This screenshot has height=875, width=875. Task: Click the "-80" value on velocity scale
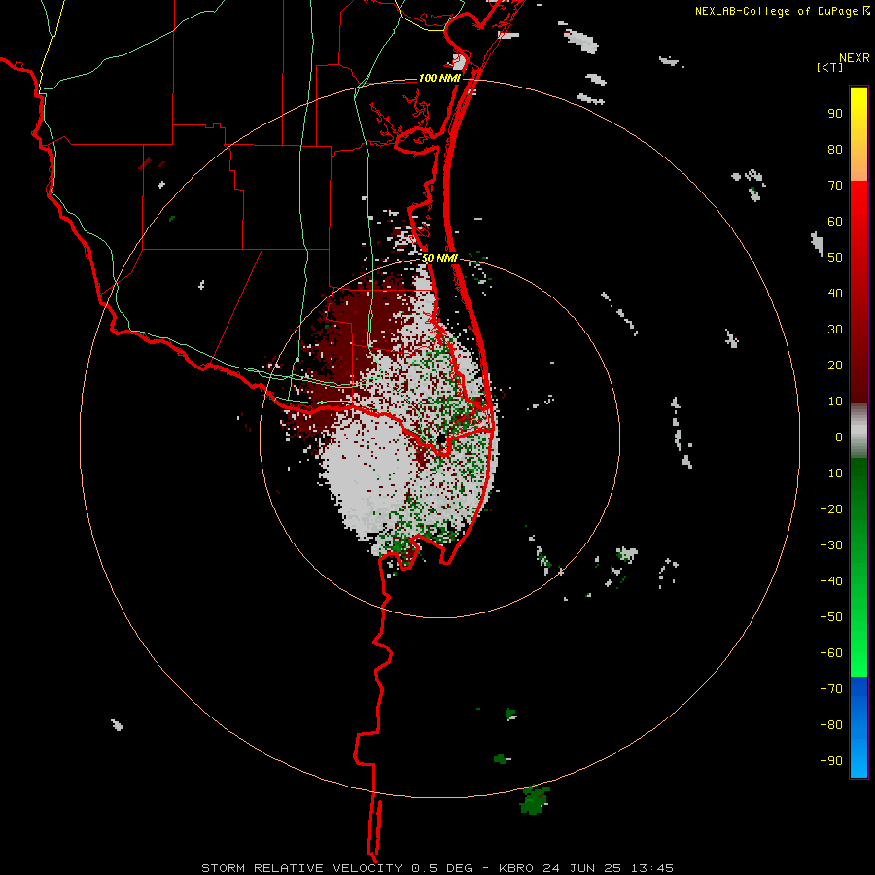pos(831,725)
